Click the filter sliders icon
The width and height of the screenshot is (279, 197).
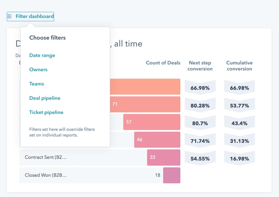point(9,16)
